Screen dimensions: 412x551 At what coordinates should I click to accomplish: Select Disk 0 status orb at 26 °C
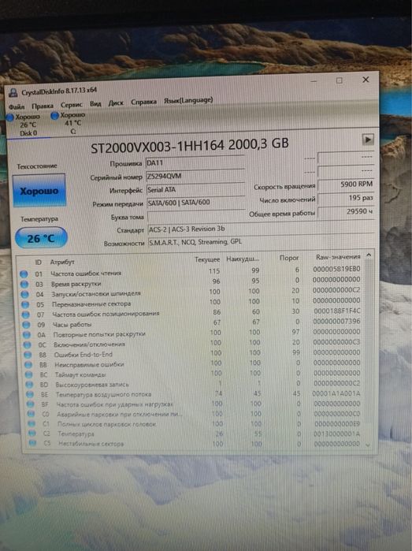click(9, 117)
